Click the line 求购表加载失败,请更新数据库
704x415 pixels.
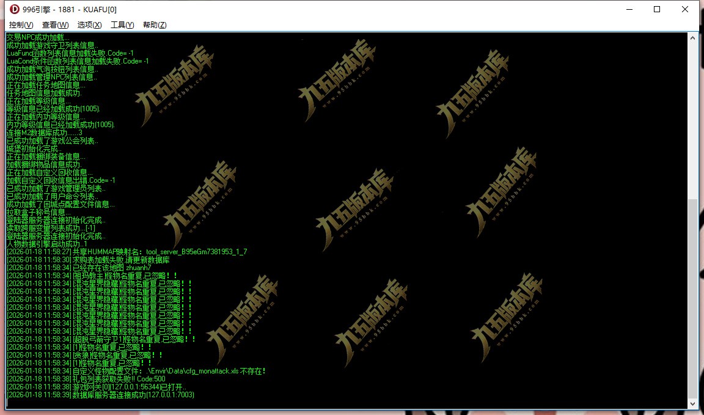[x=88, y=260]
